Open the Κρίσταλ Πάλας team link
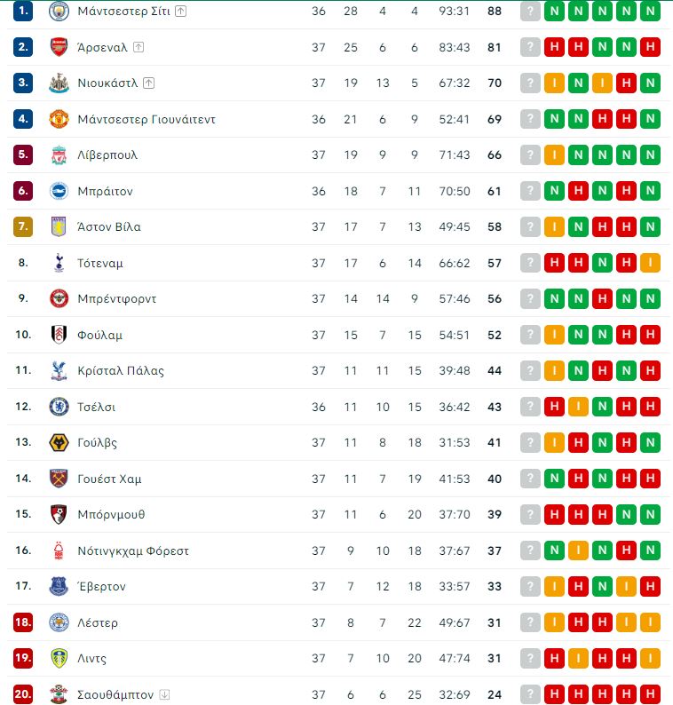The image size is (673, 705). (x=121, y=371)
